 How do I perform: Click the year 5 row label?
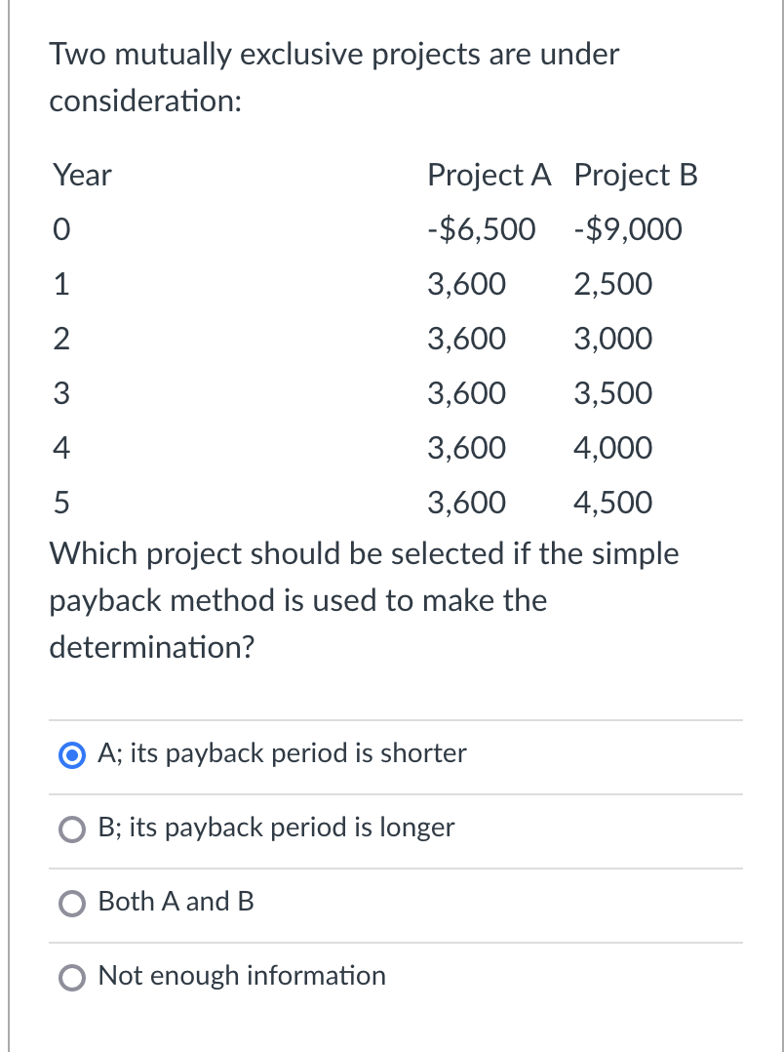(x=62, y=504)
